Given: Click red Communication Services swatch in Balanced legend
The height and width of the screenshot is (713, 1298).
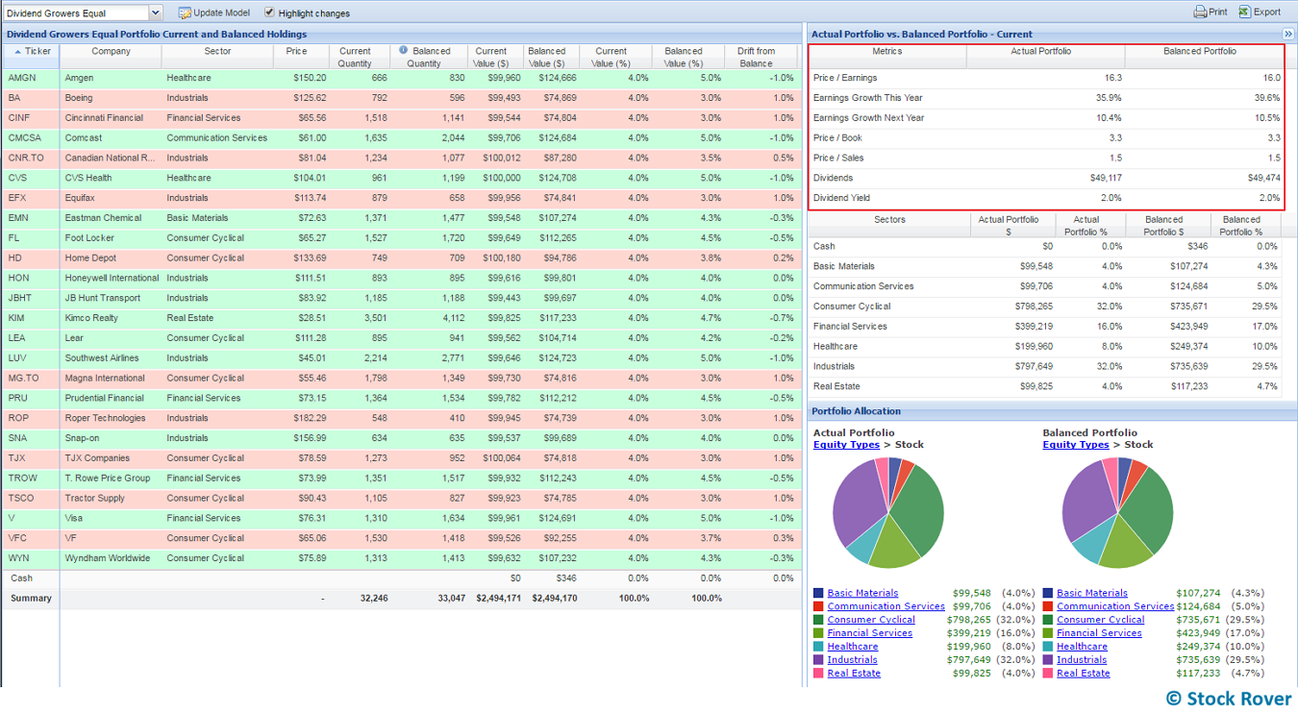Looking at the screenshot, I should (x=1048, y=606).
